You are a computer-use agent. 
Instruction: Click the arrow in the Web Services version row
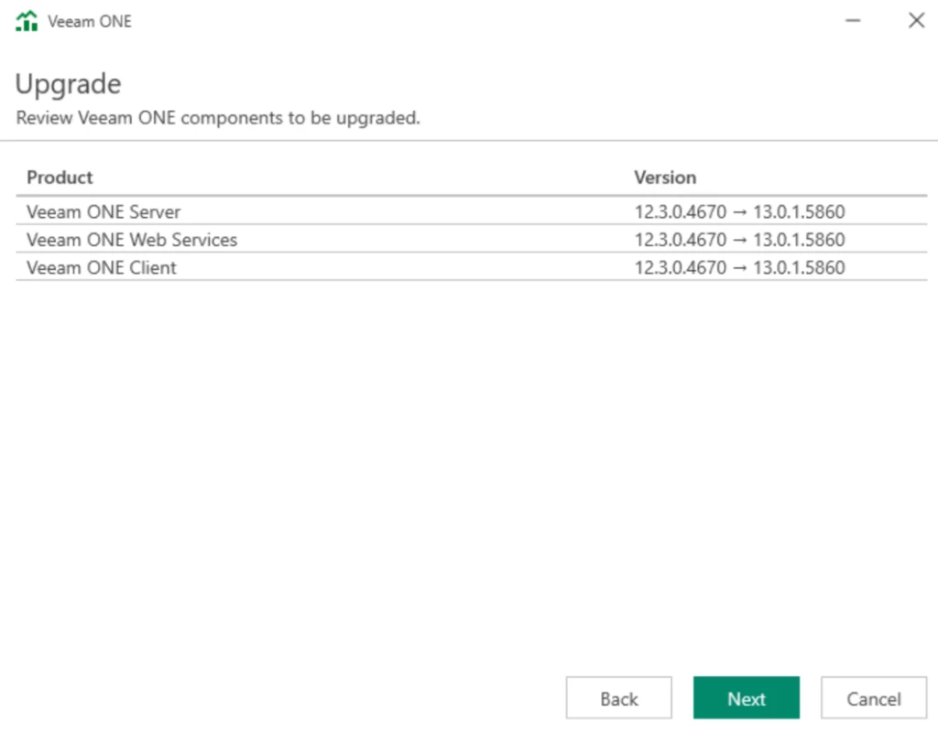point(739,240)
